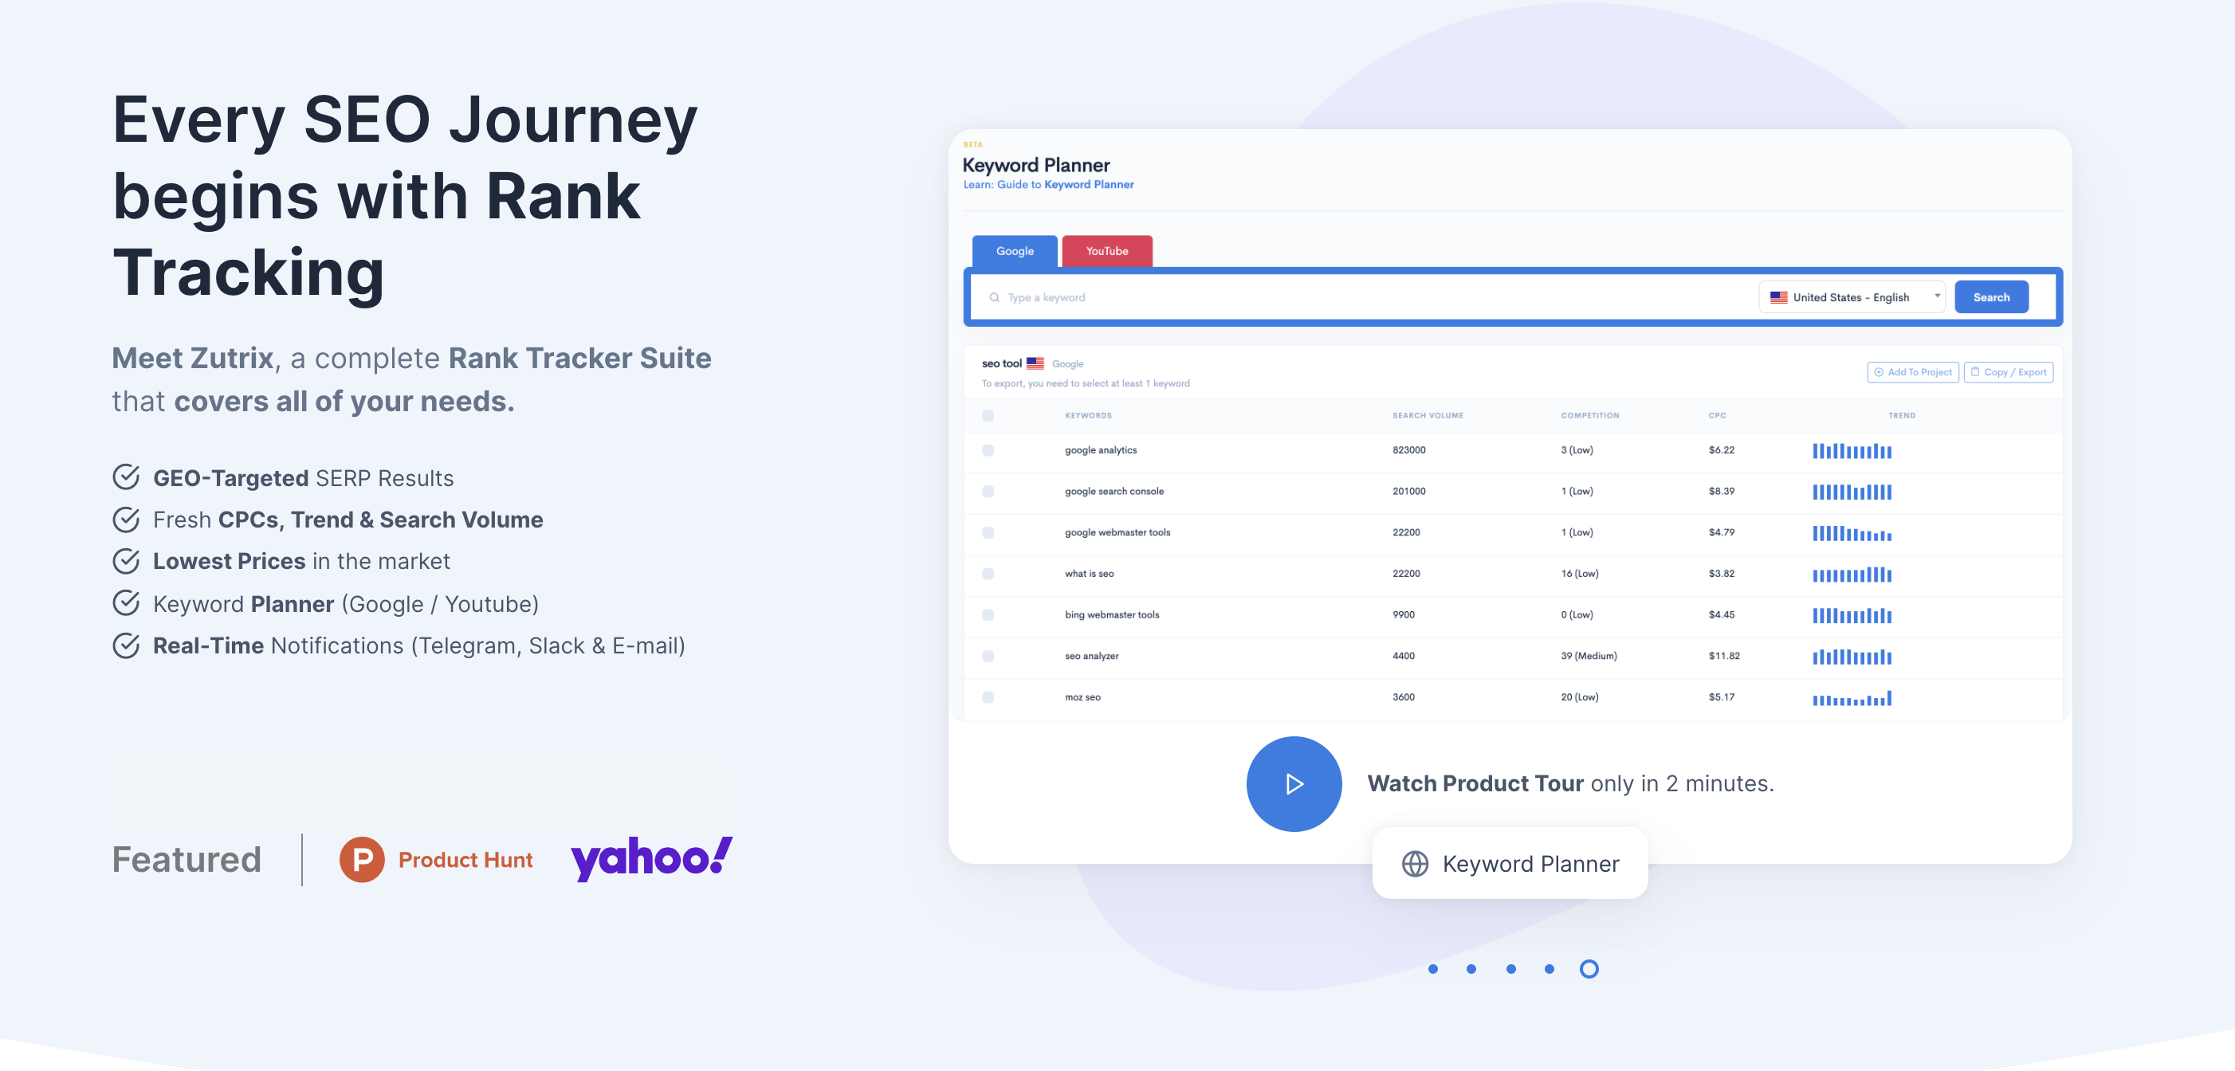The image size is (2235, 1071).
Task: Toggle the checkbox for moz seo row
Action: 989,698
